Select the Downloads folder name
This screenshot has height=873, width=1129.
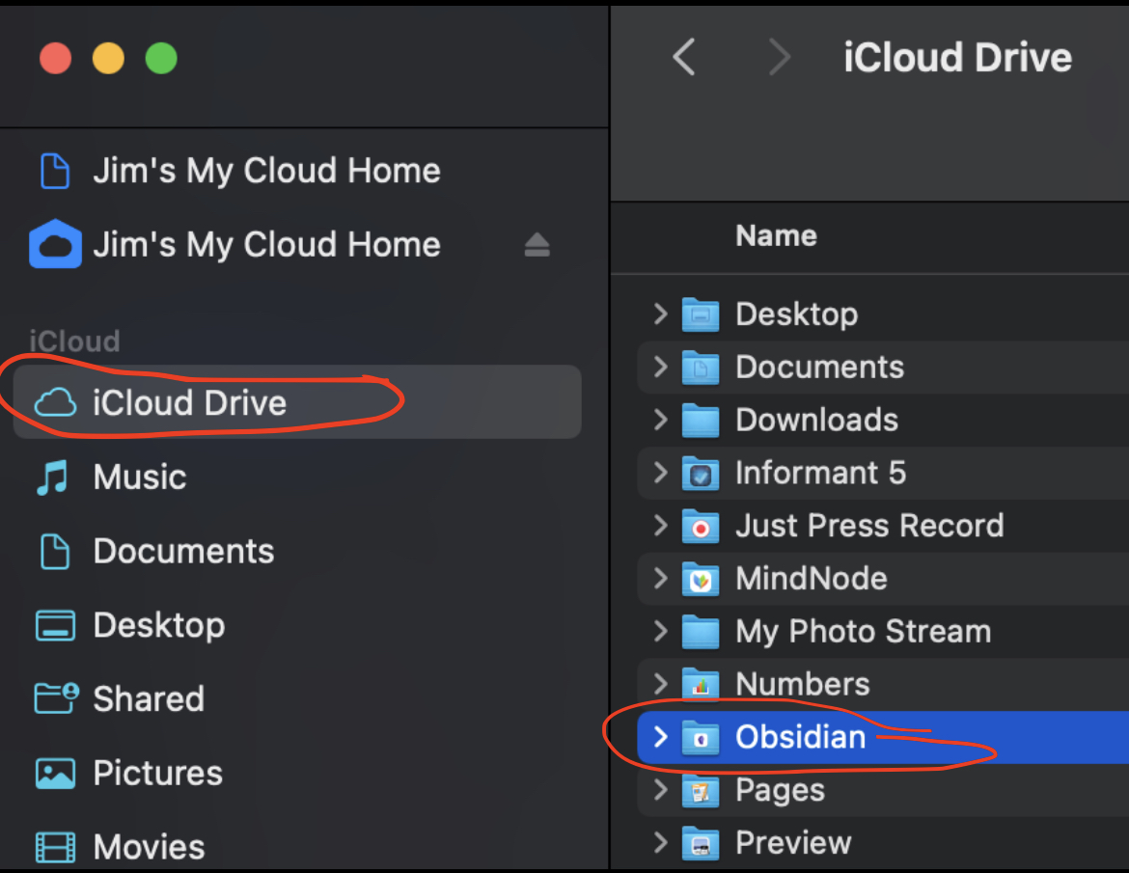816,421
